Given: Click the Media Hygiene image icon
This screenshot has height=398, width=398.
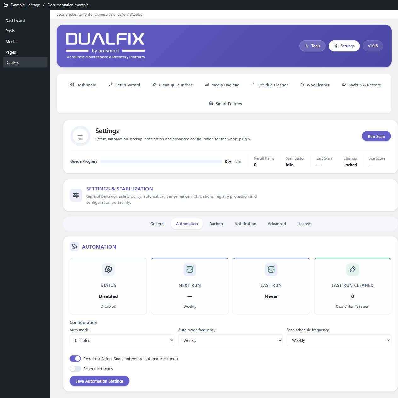Looking at the screenshot, I should click(207, 85).
